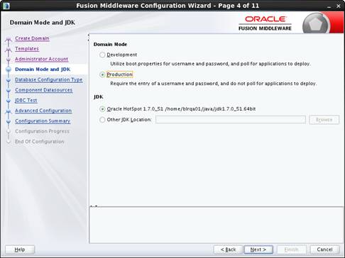
Task: Jump to the Configuration Summary step
Action: point(43,121)
